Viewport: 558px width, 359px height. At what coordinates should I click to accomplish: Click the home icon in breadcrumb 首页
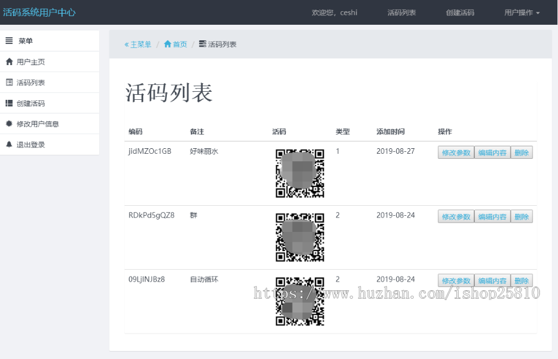coord(169,43)
